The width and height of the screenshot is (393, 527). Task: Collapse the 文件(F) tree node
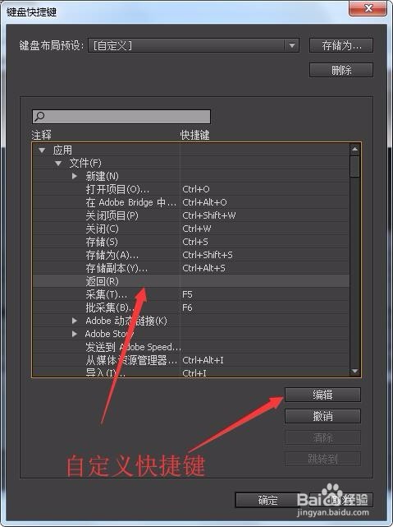58,164
